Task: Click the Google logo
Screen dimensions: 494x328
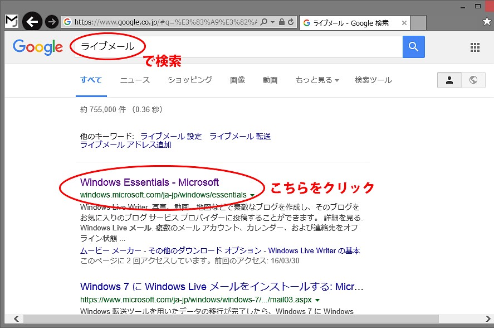Action: point(38,47)
